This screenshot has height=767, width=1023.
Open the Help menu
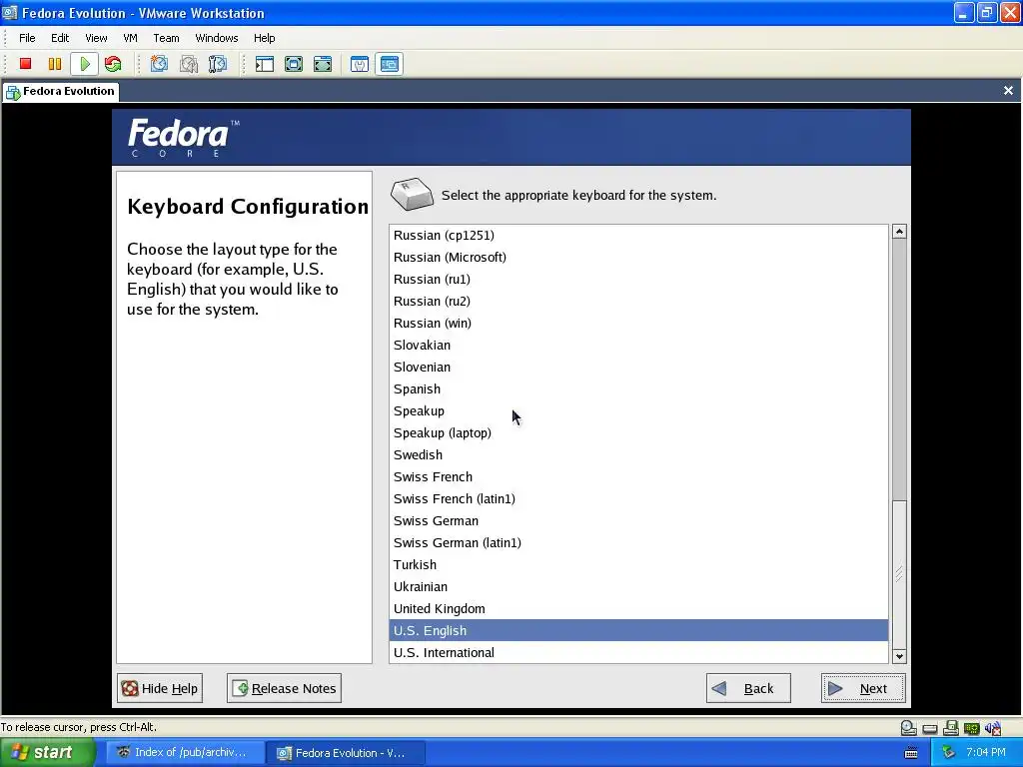pos(264,38)
